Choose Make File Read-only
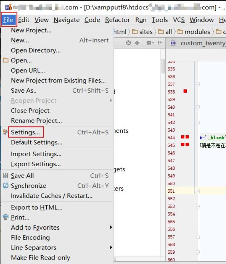 40,258
